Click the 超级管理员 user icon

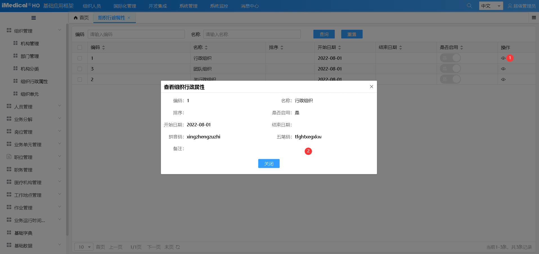point(510,6)
